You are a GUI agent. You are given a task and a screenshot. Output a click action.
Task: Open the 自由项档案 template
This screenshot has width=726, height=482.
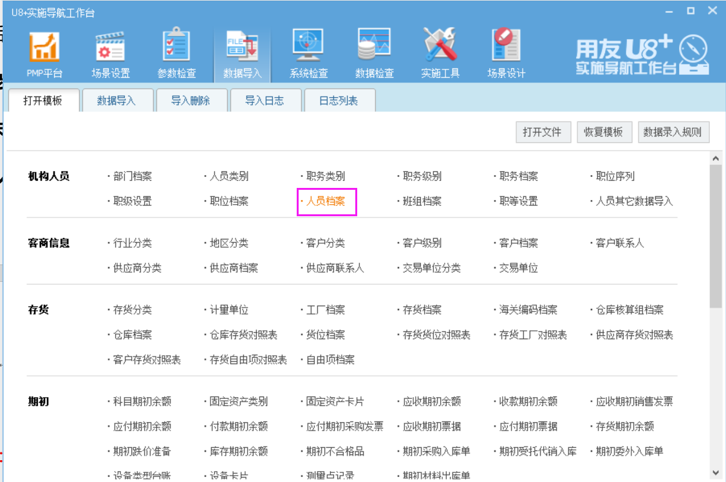coord(331,360)
